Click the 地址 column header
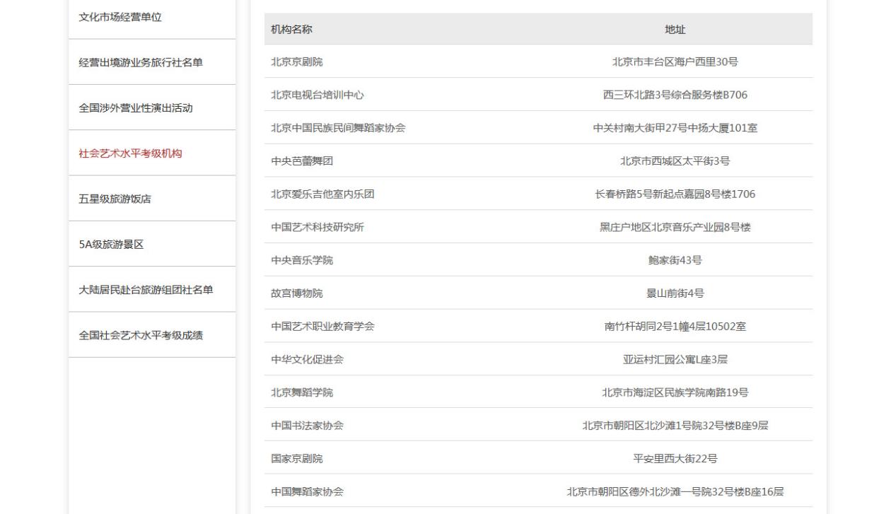The image size is (896, 514). [675, 29]
